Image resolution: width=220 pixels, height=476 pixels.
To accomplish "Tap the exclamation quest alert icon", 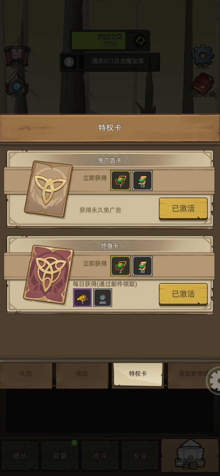I will click(x=69, y=62).
